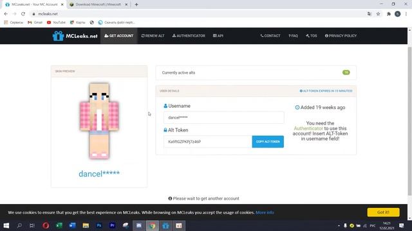Image resolution: width=412 pixels, height=231 pixels.
Task: Open the Chrome three-dot menu
Action: (x=406, y=14)
